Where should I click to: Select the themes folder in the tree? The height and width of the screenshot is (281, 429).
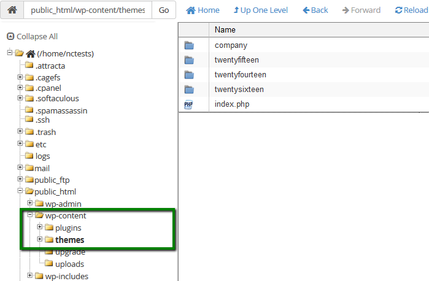pos(69,240)
